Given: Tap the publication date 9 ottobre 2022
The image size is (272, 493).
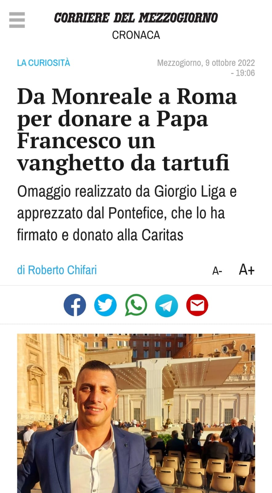Looking at the screenshot, I should point(230,63).
